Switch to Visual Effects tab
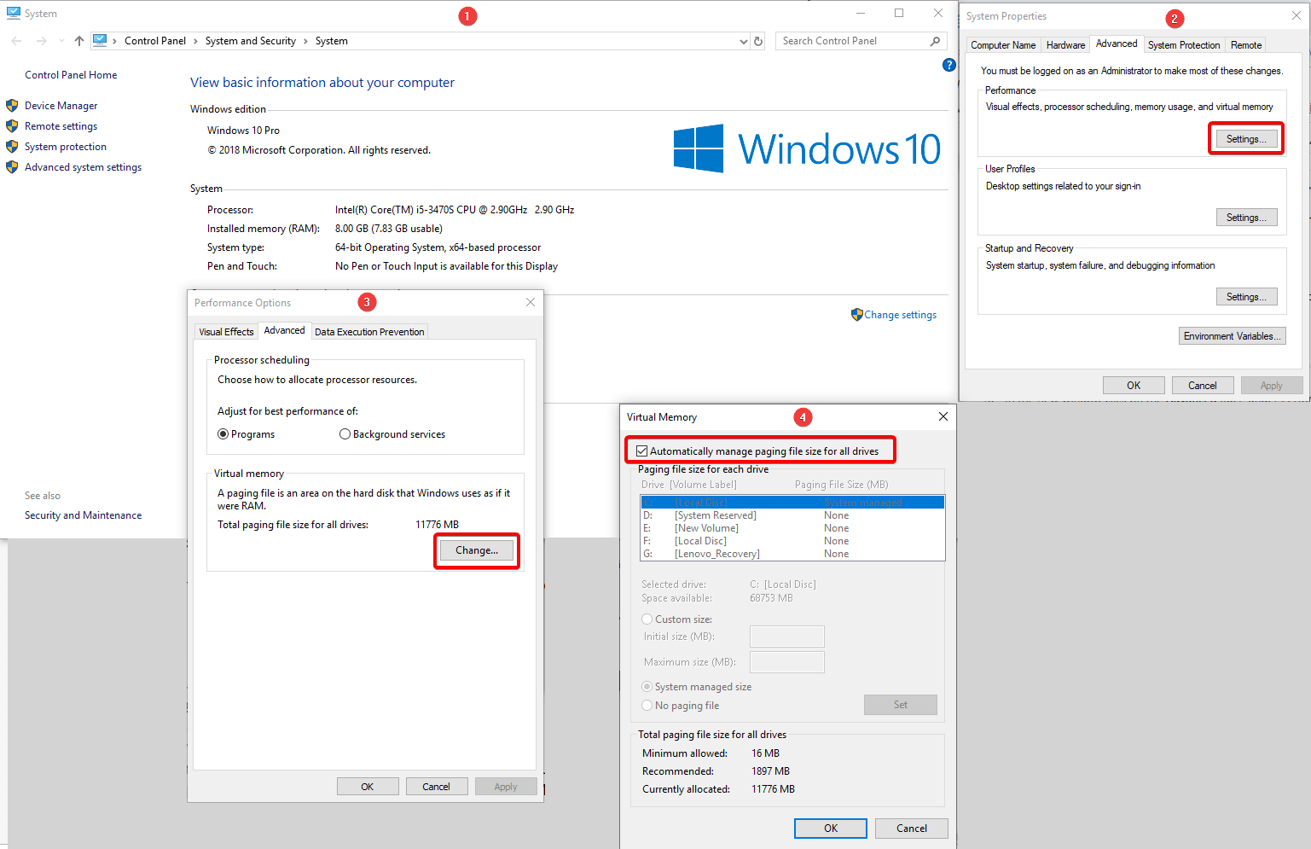1311x849 pixels. [226, 332]
